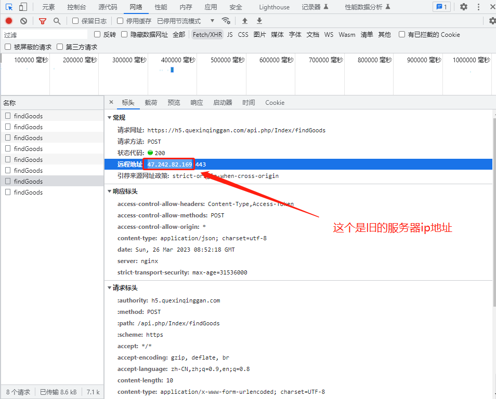Click the inspect element selector icon

click(9, 7)
